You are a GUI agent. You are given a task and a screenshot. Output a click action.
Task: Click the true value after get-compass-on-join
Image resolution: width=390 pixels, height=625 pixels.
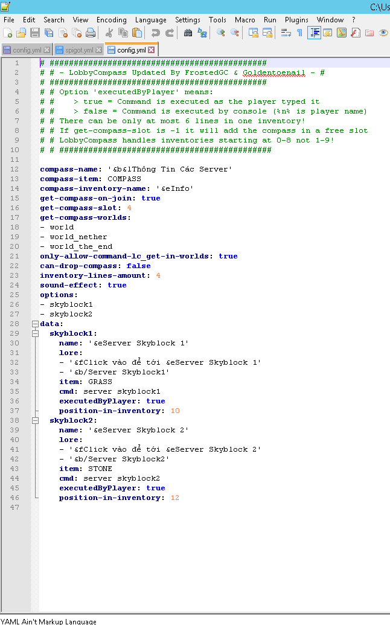point(151,198)
